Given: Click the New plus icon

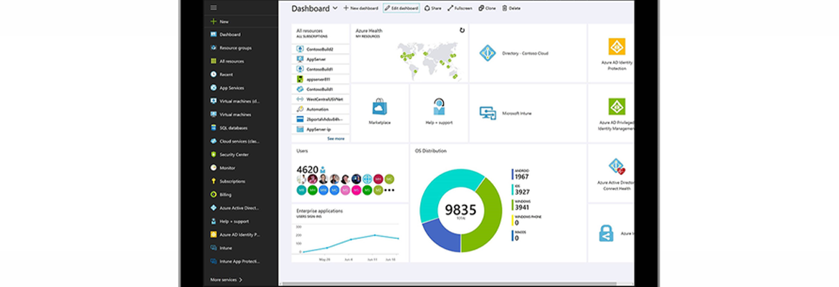Looking at the screenshot, I should click(x=214, y=22).
